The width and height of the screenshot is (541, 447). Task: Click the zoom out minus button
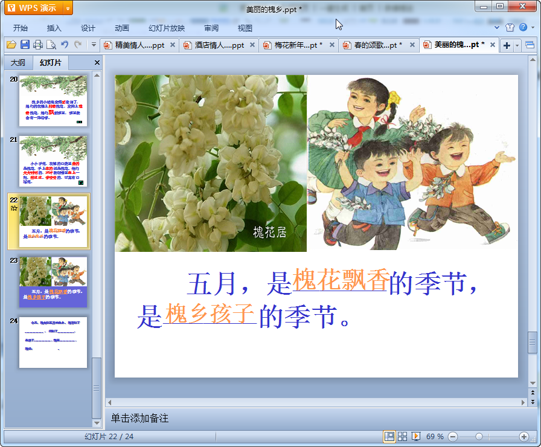(x=453, y=437)
